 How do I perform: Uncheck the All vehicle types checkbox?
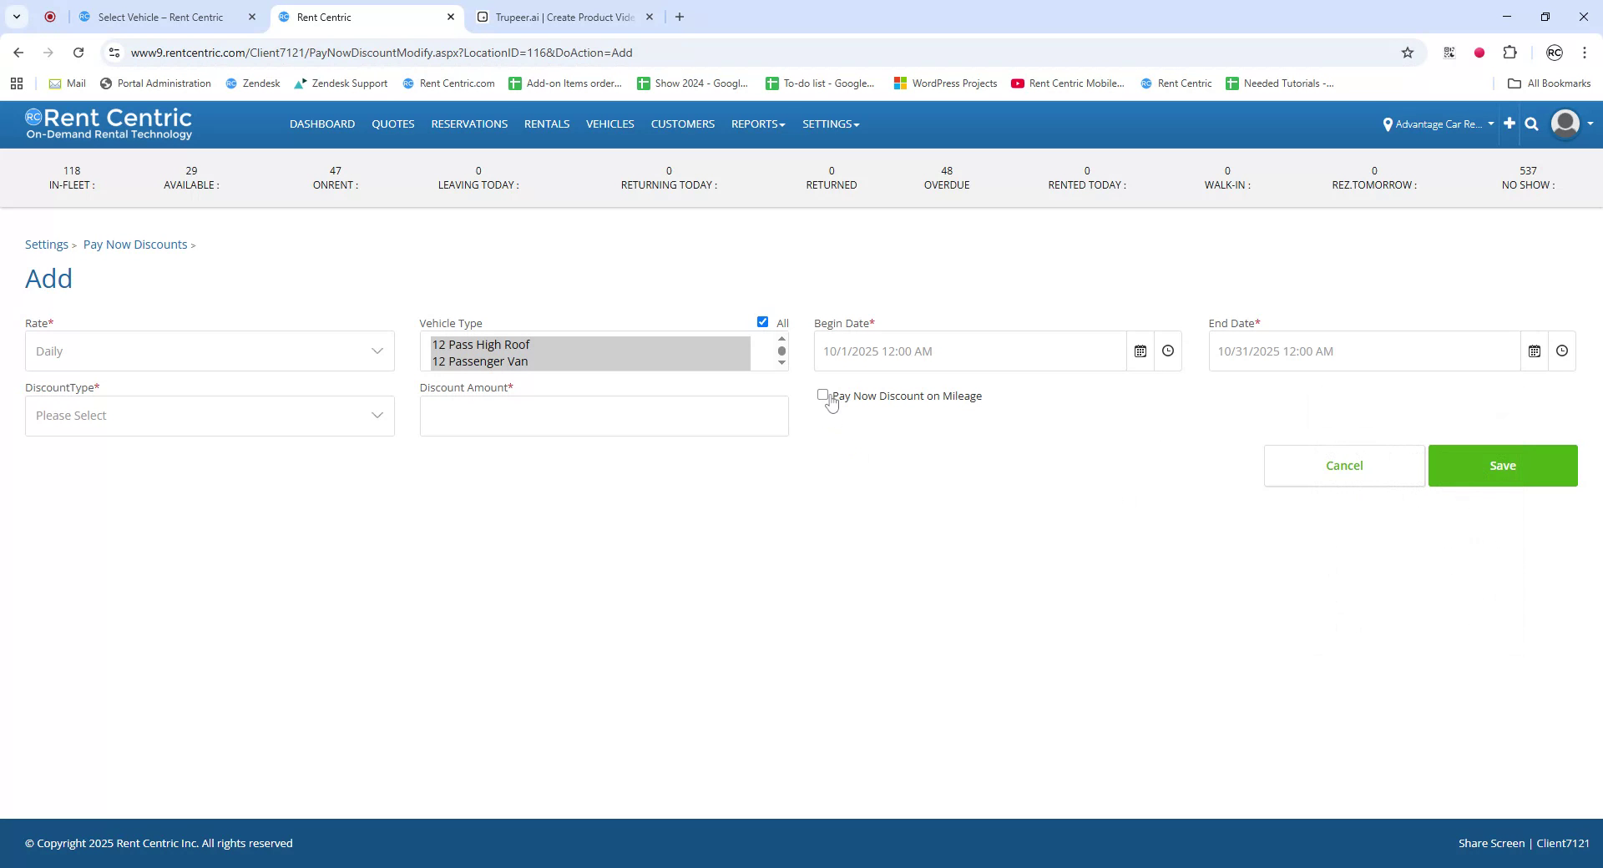click(762, 321)
